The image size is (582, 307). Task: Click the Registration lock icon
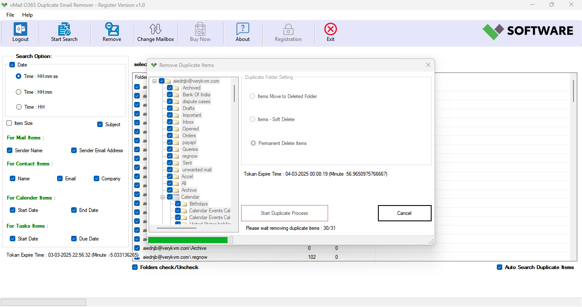click(288, 29)
